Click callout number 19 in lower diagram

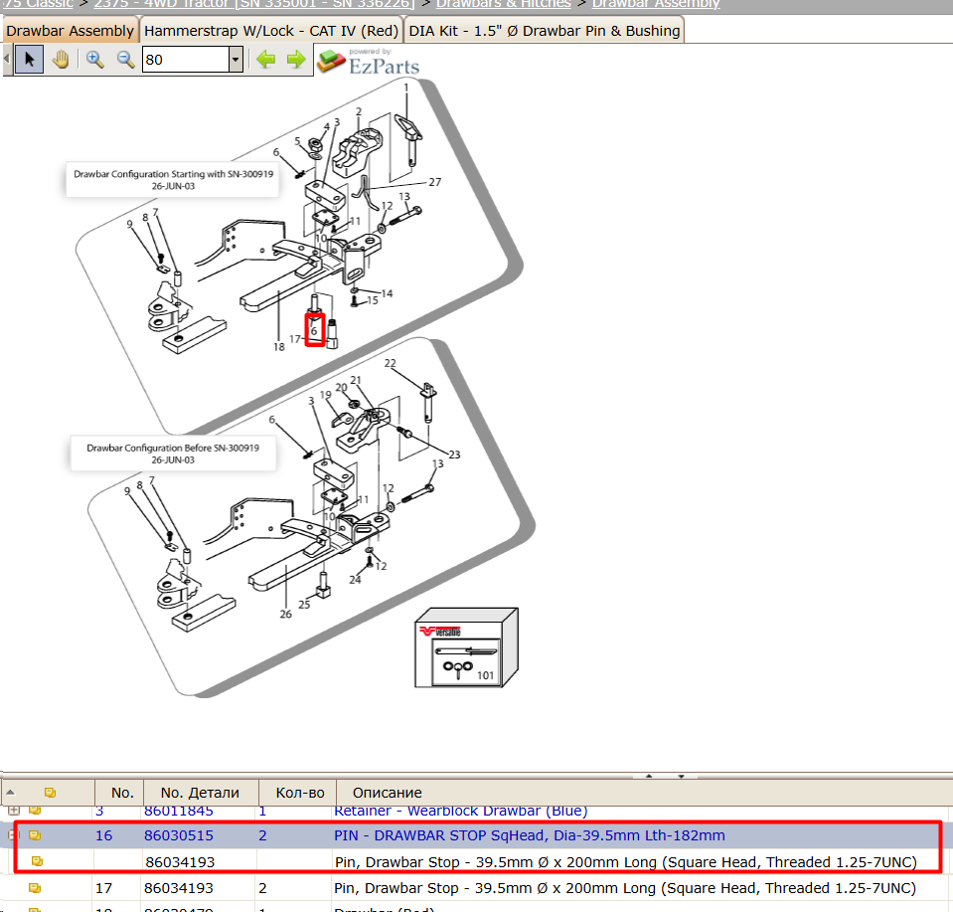(x=326, y=394)
